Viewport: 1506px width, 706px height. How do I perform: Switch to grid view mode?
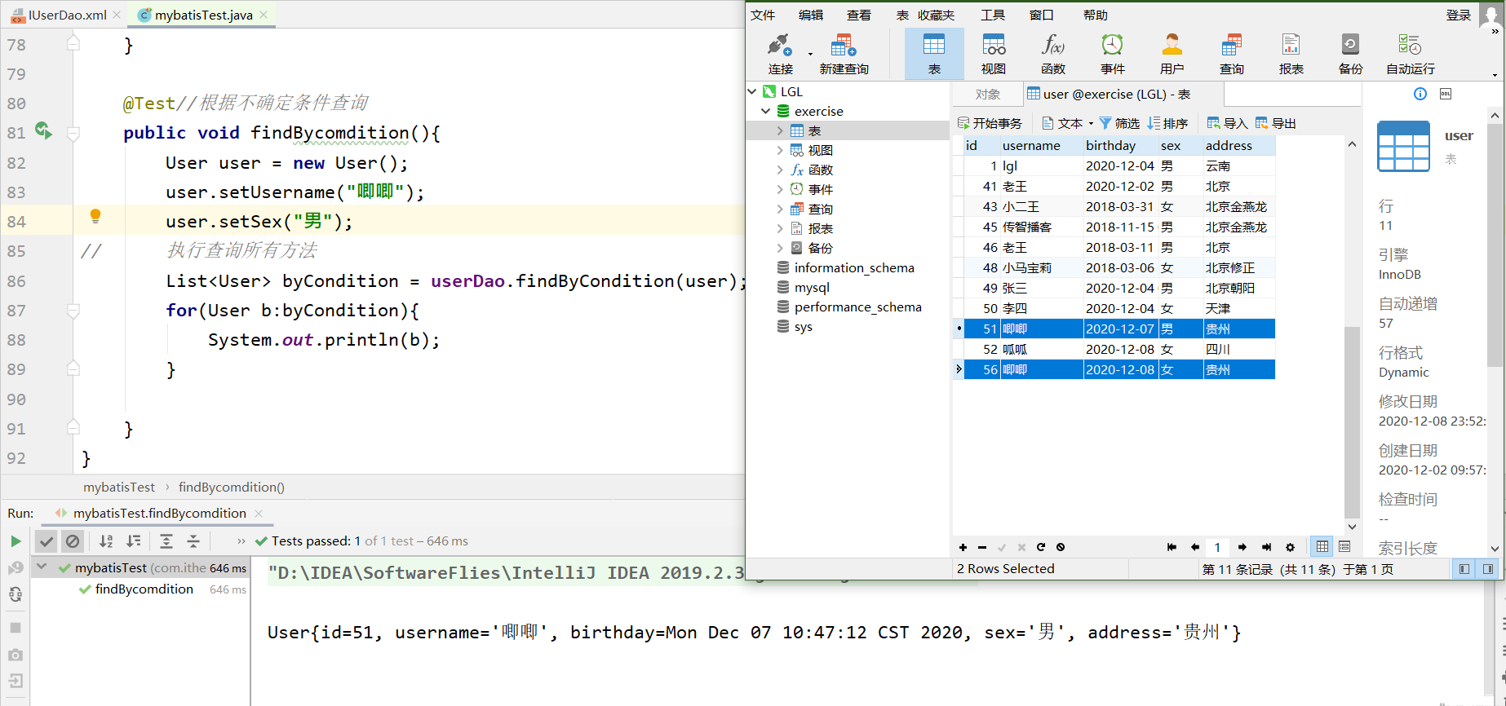tap(1322, 546)
